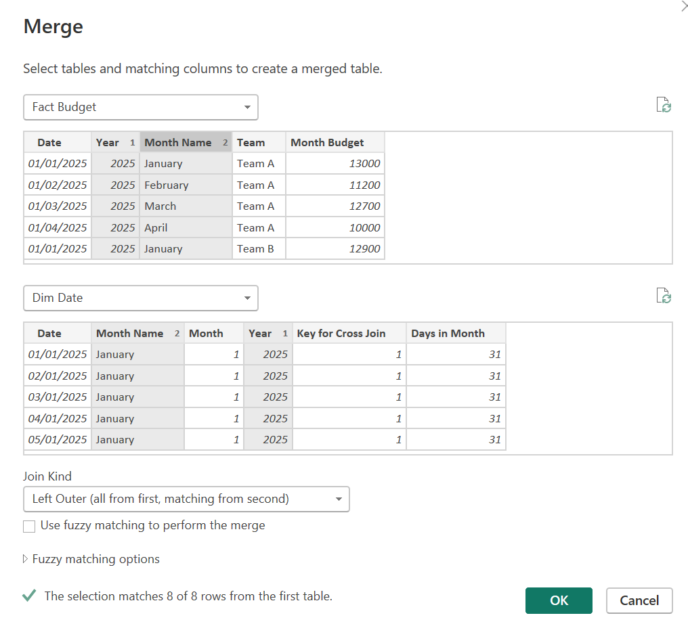Click the 01/02/2025 date cell
This screenshot has height=624, width=688.
pyautogui.click(x=58, y=185)
